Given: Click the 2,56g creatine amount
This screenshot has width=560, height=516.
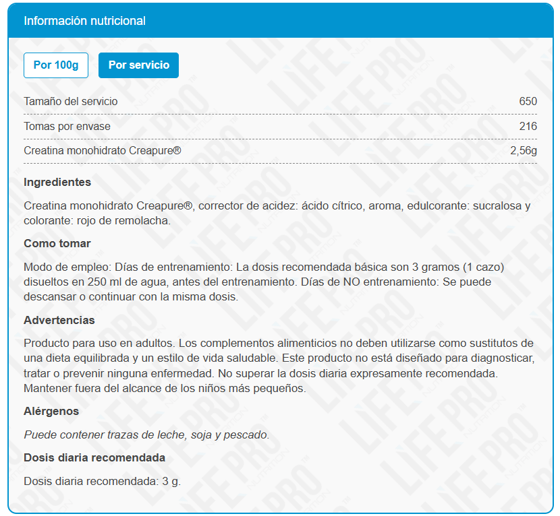Looking at the screenshot, I should click(x=523, y=151).
